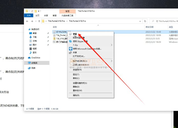Choose 重命名(M) in context menu
The image size is (178, 128).
91,91
